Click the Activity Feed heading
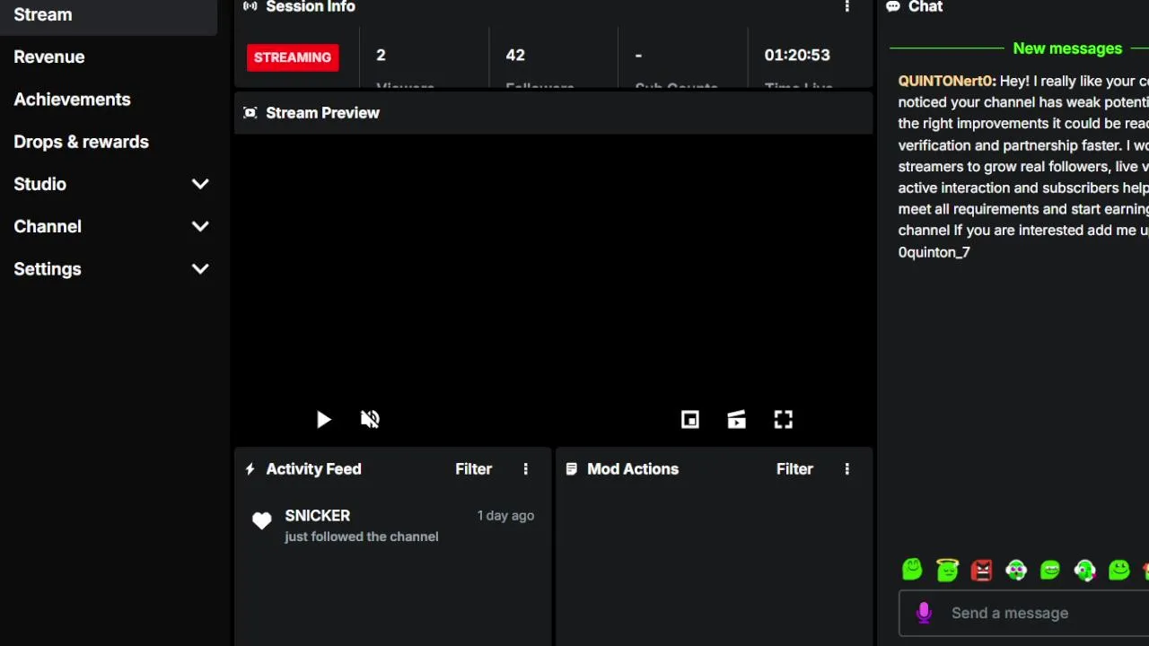This screenshot has width=1149, height=646. click(x=313, y=469)
